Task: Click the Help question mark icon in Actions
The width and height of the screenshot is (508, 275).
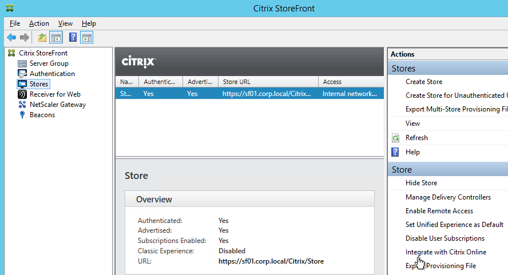Action: pos(395,152)
